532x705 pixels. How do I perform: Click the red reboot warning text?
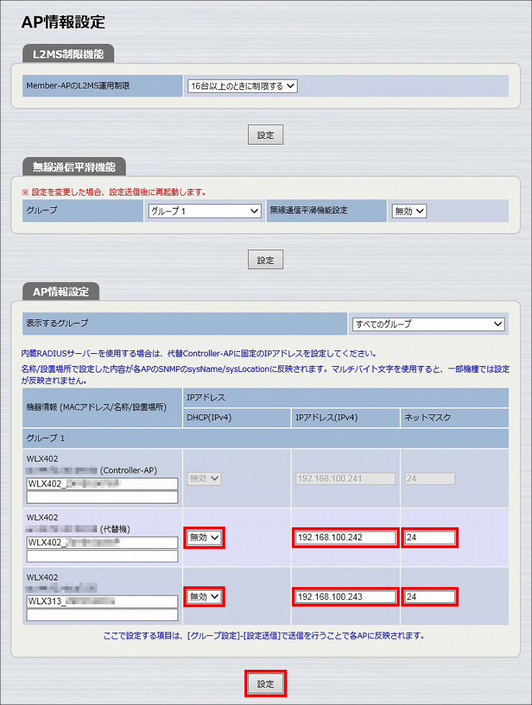tap(114, 192)
